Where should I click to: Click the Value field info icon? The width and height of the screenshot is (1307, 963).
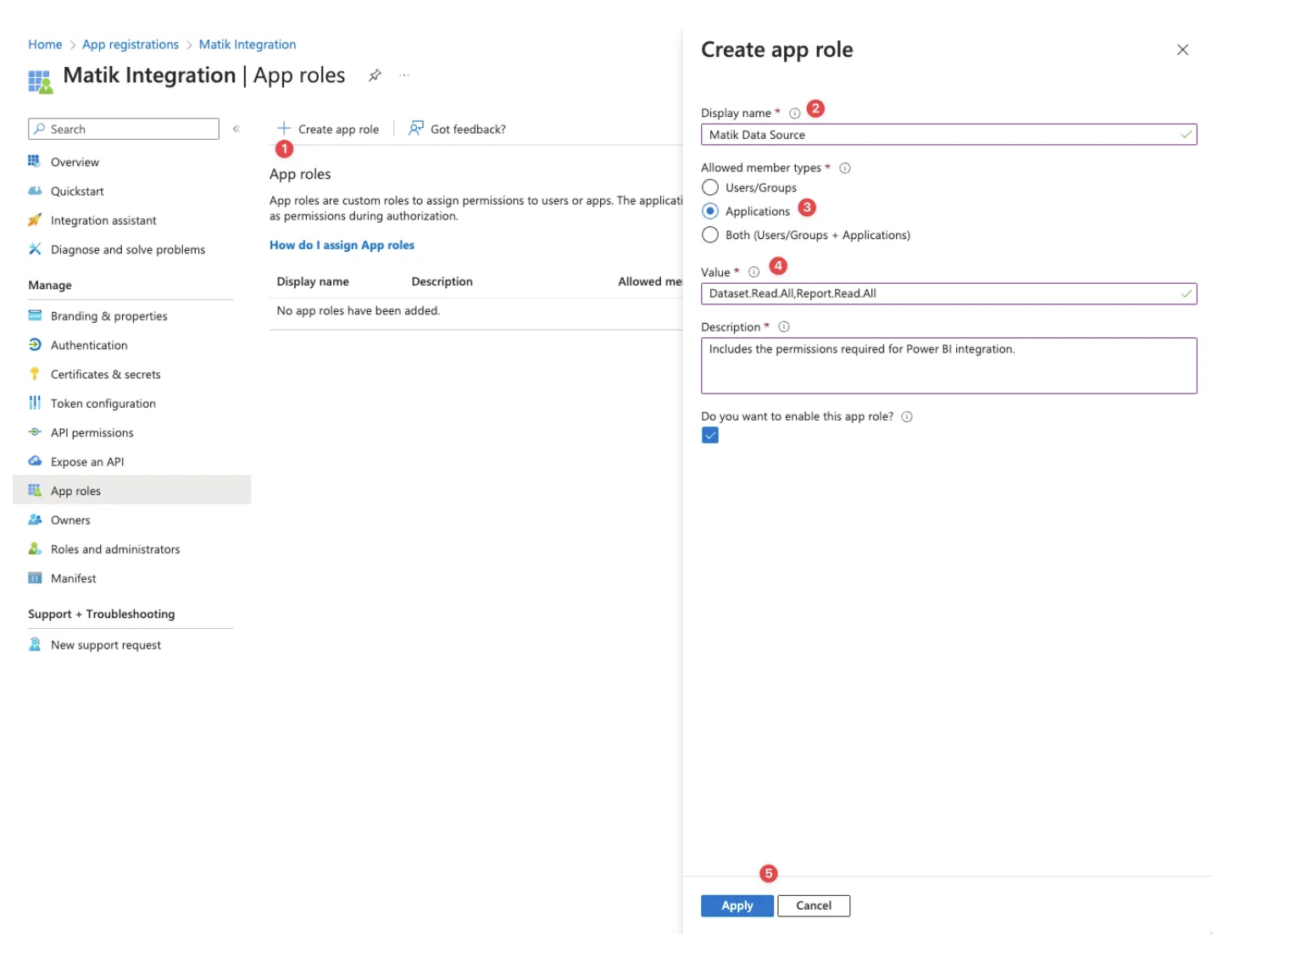[x=754, y=272]
